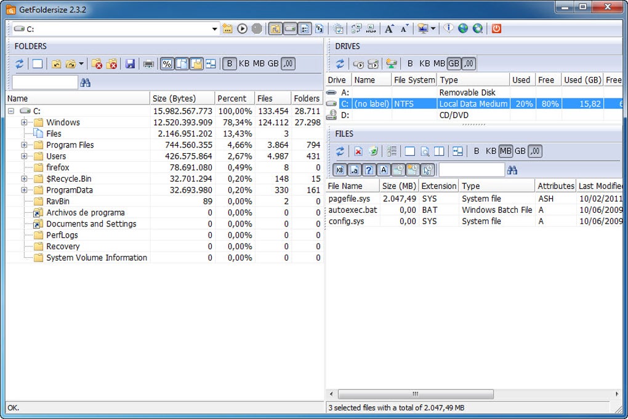Click the Folders panel search input field
This screenshot has width=628, height=419.
point(45,82)
